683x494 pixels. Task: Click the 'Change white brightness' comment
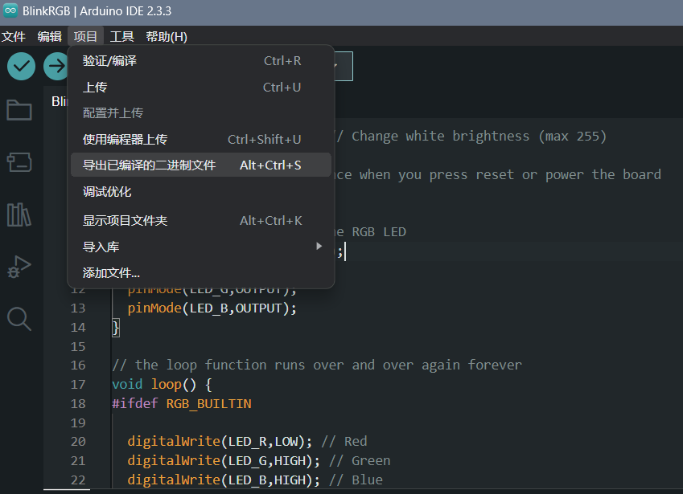coord(471,136)
